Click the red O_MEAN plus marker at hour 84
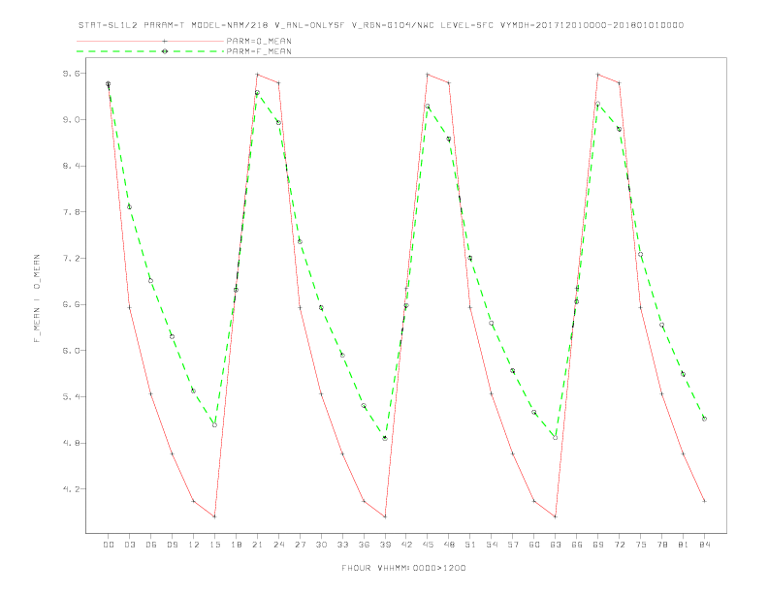 (704, 501)
